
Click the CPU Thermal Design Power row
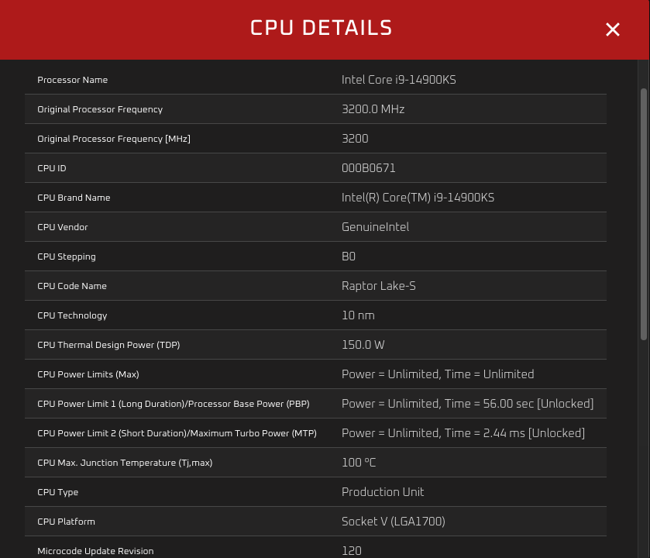click(315, 345)
